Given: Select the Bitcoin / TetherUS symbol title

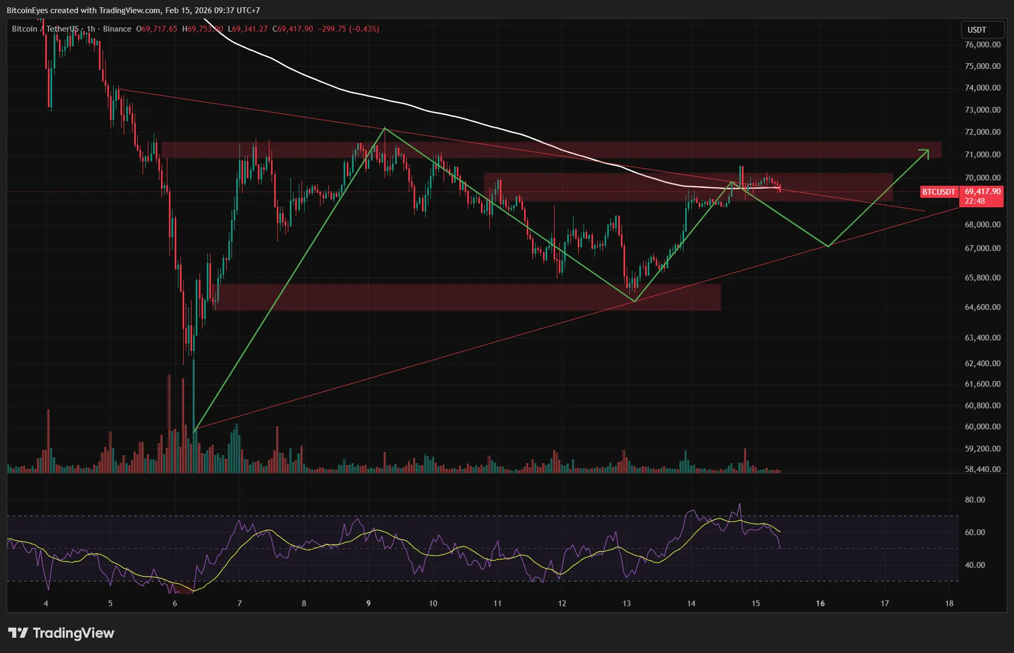Looking at the screenshot, I should click(x=45, y=29).
